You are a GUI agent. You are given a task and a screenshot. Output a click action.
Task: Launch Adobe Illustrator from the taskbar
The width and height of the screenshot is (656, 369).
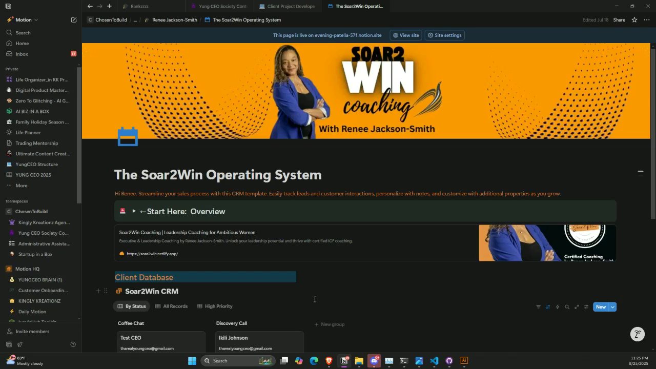464,361
